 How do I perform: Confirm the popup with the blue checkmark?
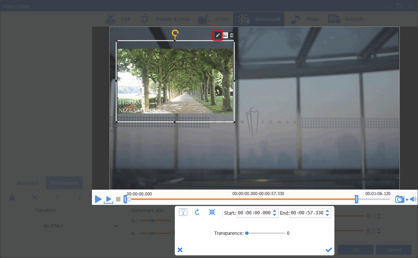(x=329, y=250)
